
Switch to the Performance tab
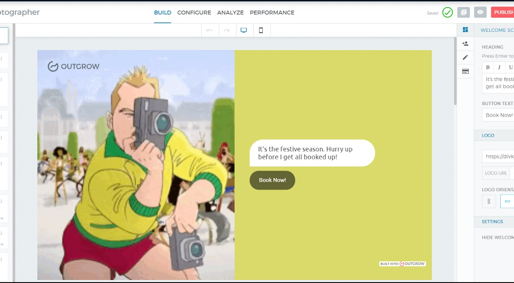point(272,12)
